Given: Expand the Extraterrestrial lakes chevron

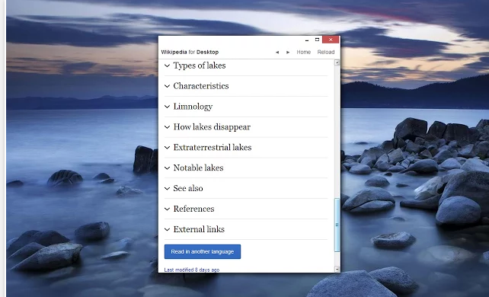Looking at the screenshot, I should tap(167, 148).
